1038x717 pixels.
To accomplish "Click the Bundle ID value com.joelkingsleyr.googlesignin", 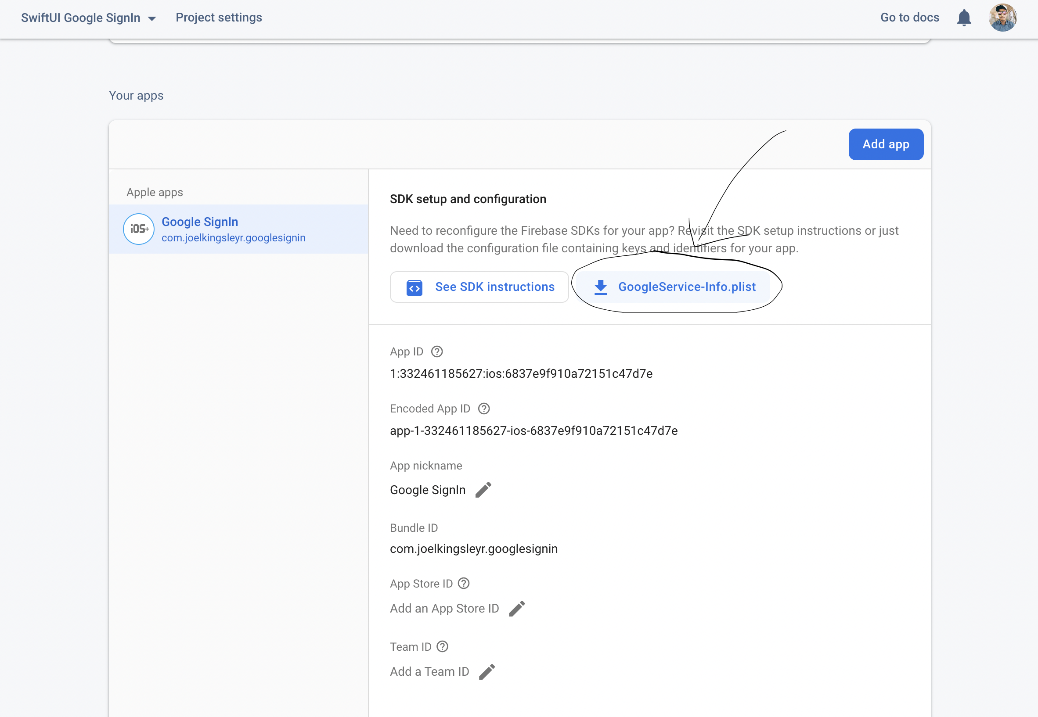I will tap(473, 549).
